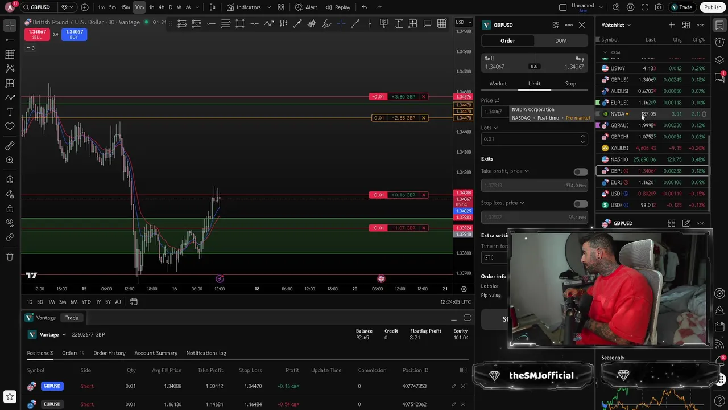
Task: Click the 12:24:05 UTC timezone clock
Action: 455,302
